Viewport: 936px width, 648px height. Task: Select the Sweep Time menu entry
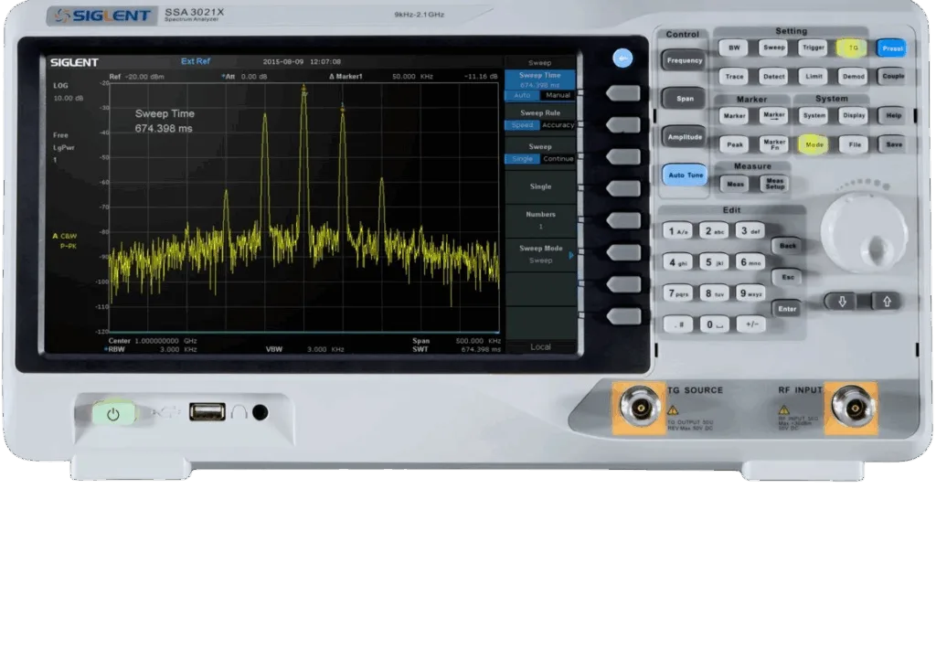(x=540, y=78)
